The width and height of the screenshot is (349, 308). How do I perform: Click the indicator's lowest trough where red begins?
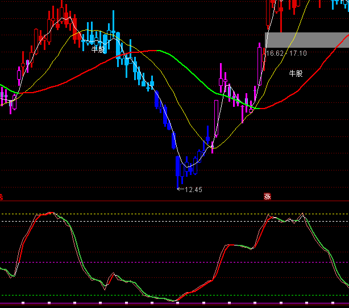(x=176, y=300)
